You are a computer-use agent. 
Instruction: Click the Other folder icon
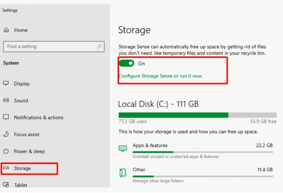[123, 173]
